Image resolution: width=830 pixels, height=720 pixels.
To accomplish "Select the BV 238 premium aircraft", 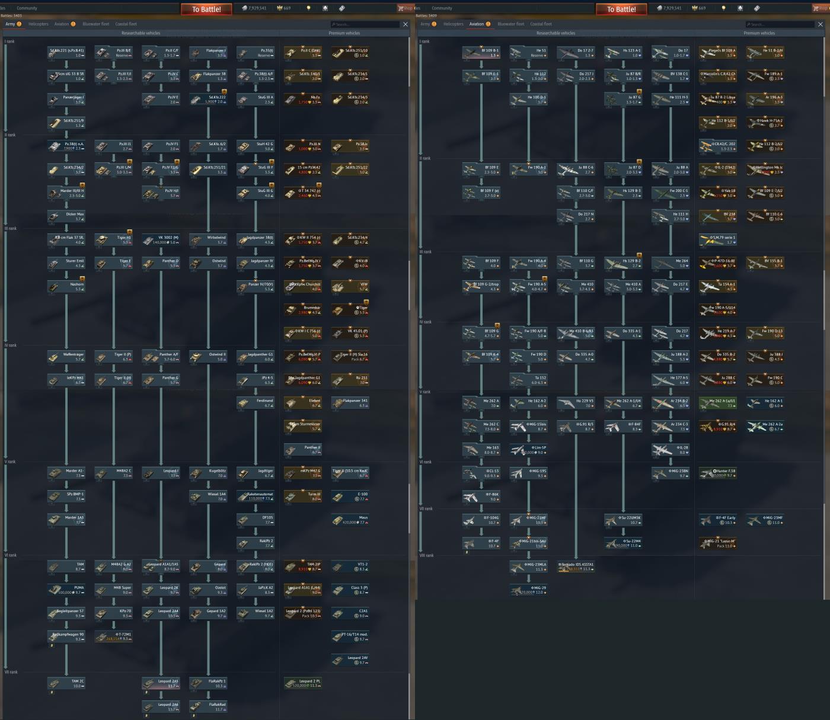I will (718, 216).
